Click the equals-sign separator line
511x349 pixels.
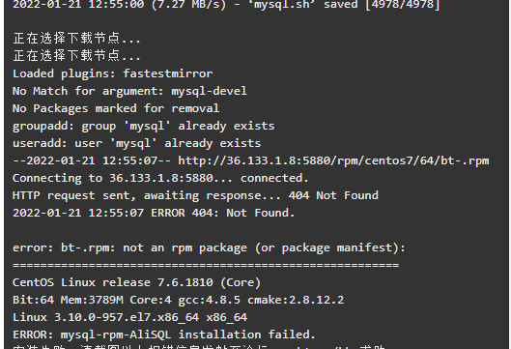click(x=206, y=265)
